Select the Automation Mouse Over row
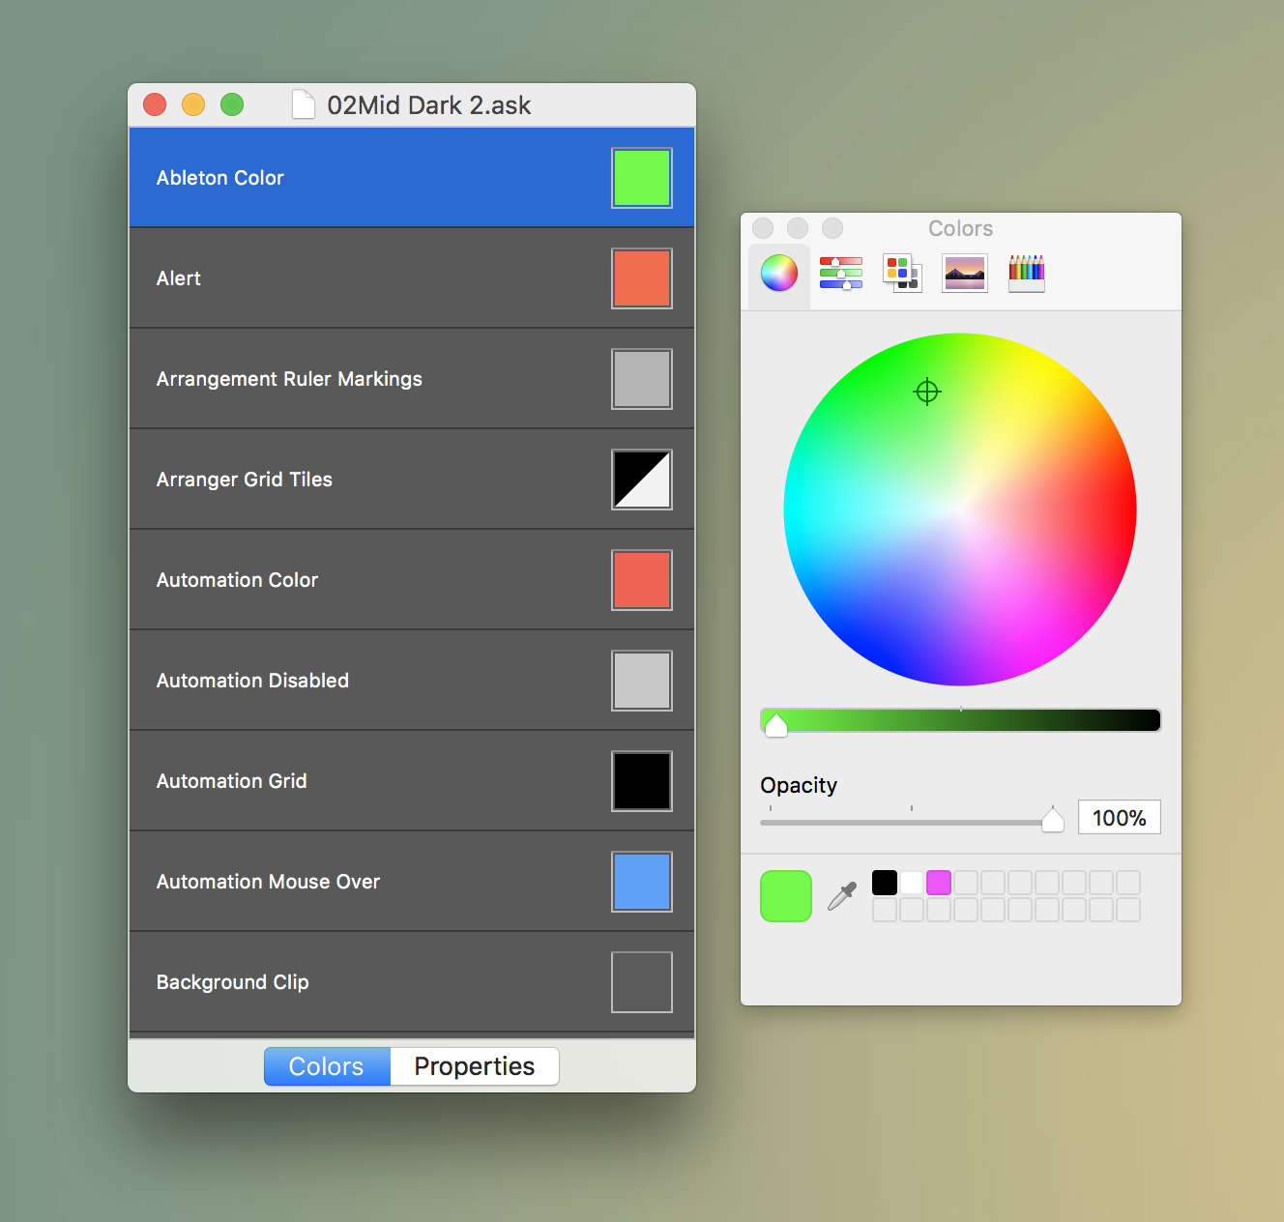 [412, 882]
